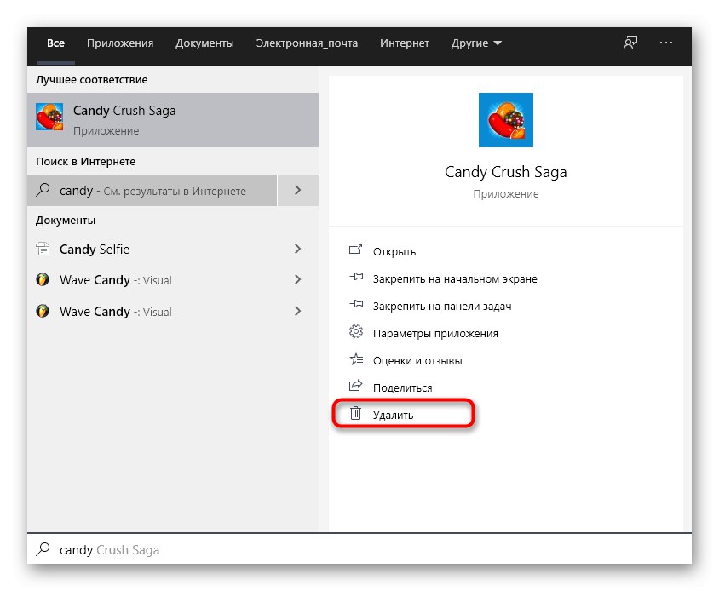Screen dimensions: 719x591
Task: Open Параметры приложения
Action: [435, 333]
